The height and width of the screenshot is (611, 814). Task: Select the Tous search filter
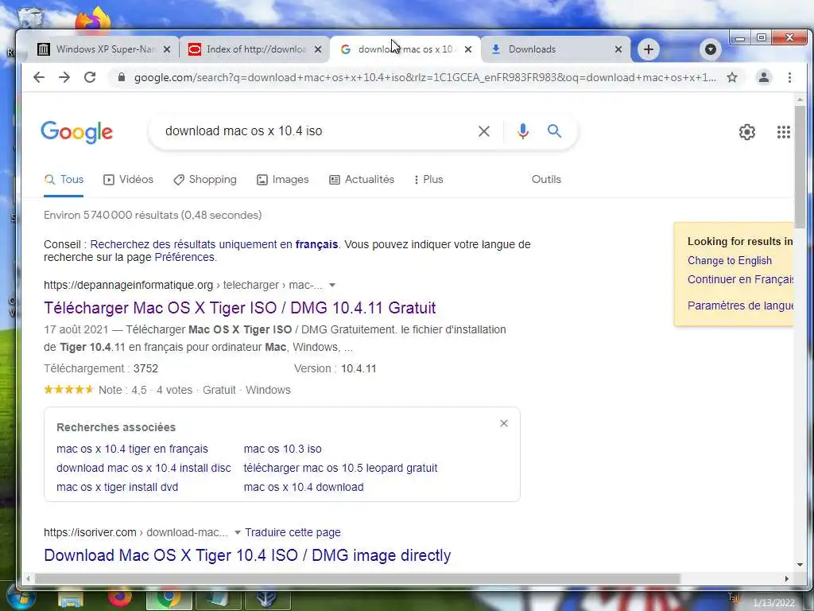(64, 180)
